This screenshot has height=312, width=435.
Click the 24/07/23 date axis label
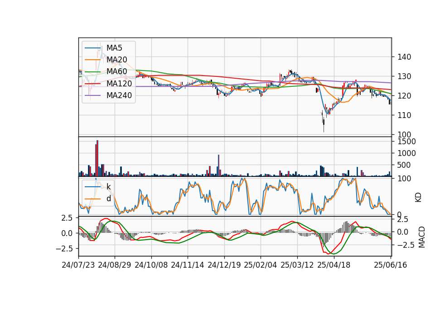coord(78,265)
